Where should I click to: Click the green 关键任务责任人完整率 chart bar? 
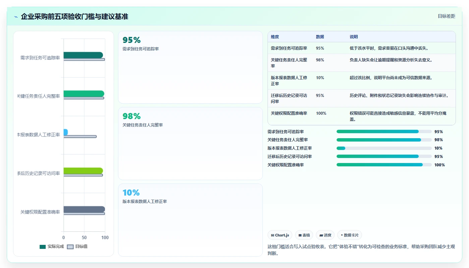click(84, 94)
